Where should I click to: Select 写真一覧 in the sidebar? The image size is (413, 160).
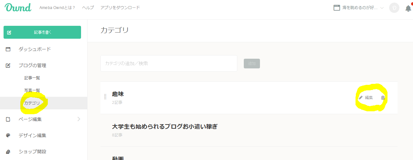(32, 90)
